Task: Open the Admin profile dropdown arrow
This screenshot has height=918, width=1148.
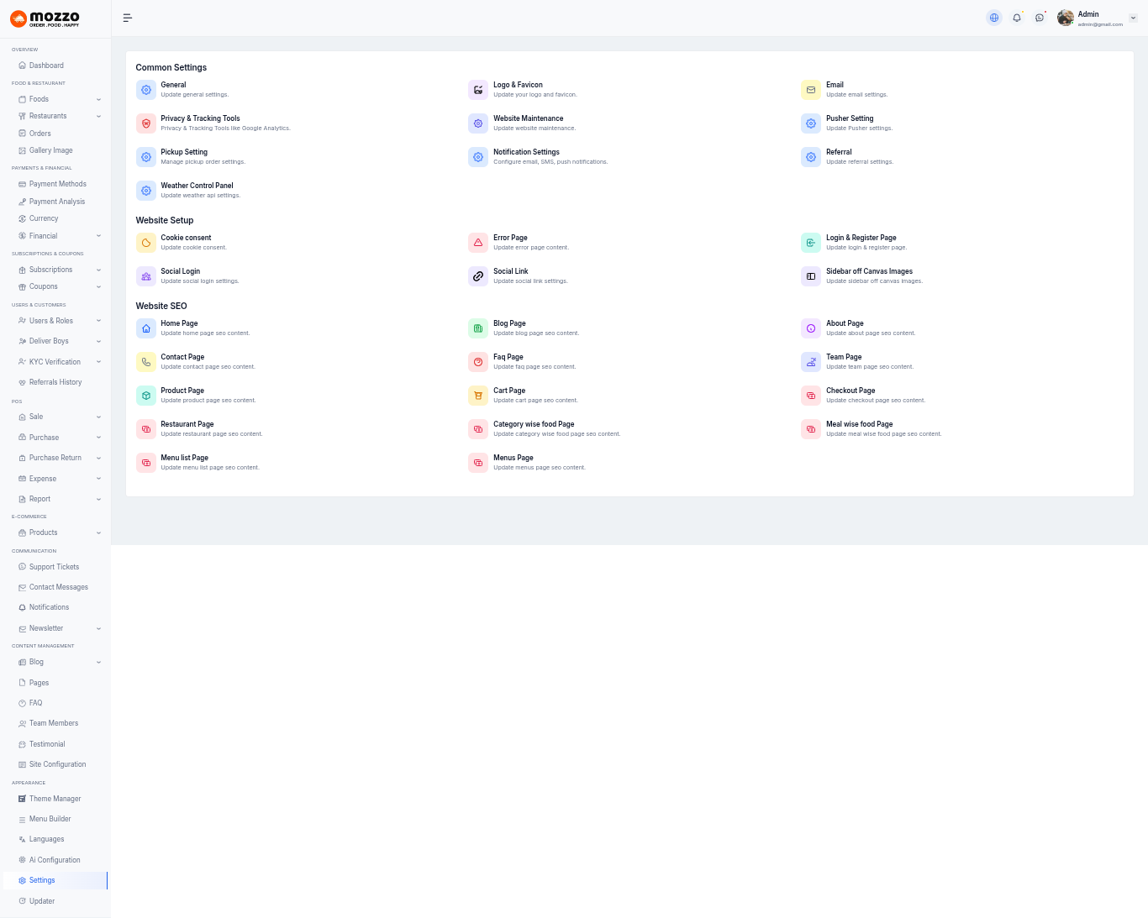Action: pos(1133,18)
